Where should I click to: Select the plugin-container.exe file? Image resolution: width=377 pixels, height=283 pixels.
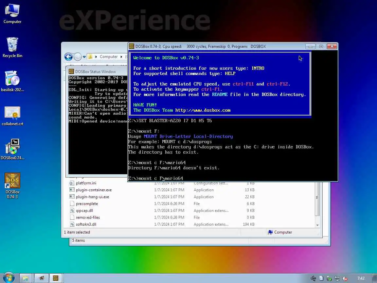click(94, 190)
